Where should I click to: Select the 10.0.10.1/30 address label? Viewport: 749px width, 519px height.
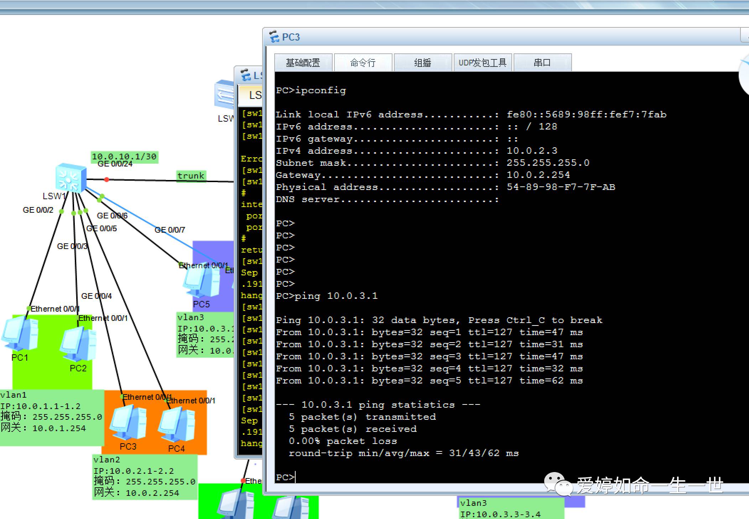pos(124,157)
